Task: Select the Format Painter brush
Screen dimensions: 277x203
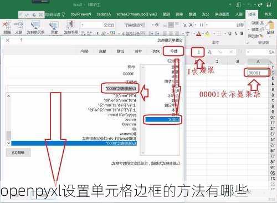Action: point(261,35)
